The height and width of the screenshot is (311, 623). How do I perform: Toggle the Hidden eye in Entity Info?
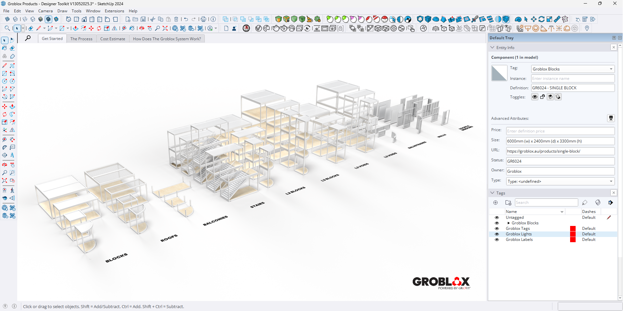point(535,97)
